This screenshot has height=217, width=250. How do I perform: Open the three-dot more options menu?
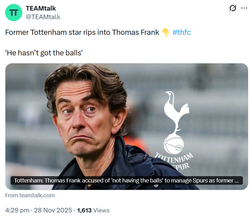coord(244,8)
